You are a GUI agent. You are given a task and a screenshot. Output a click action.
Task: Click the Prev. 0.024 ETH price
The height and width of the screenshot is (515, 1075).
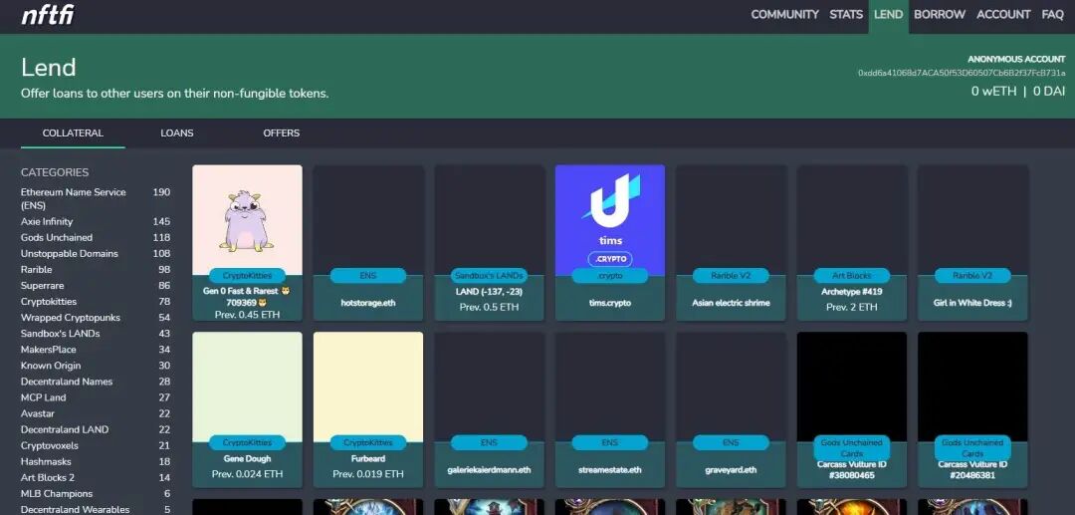248,474
